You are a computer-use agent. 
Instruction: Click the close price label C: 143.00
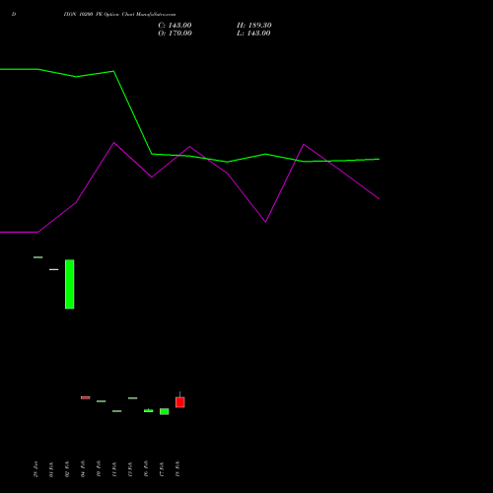[x=175, y=26]
